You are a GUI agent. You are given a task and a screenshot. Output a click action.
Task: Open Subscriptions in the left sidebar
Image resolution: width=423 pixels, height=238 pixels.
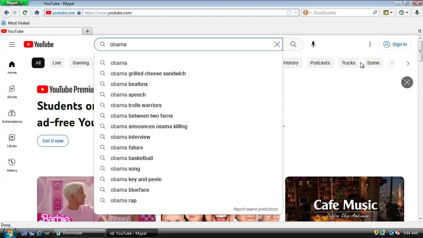(12, 116)
